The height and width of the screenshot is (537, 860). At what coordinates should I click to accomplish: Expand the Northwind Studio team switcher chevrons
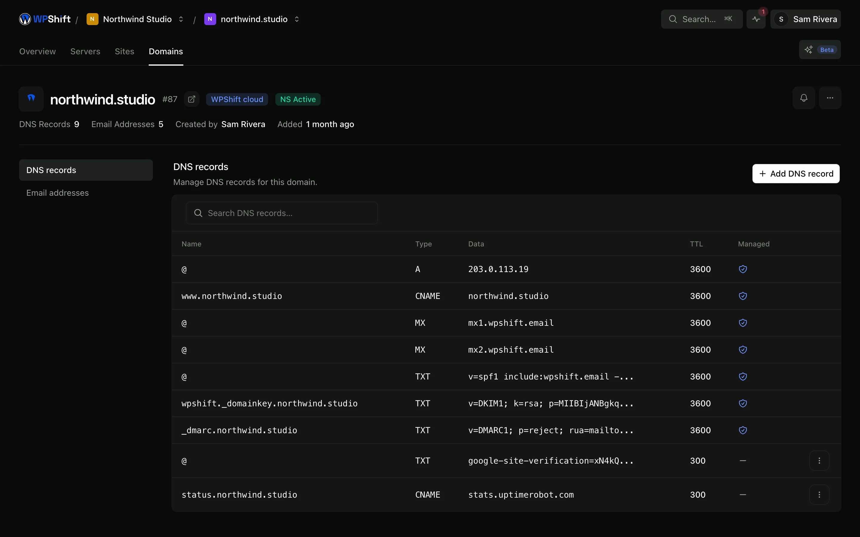pos(181,19)
